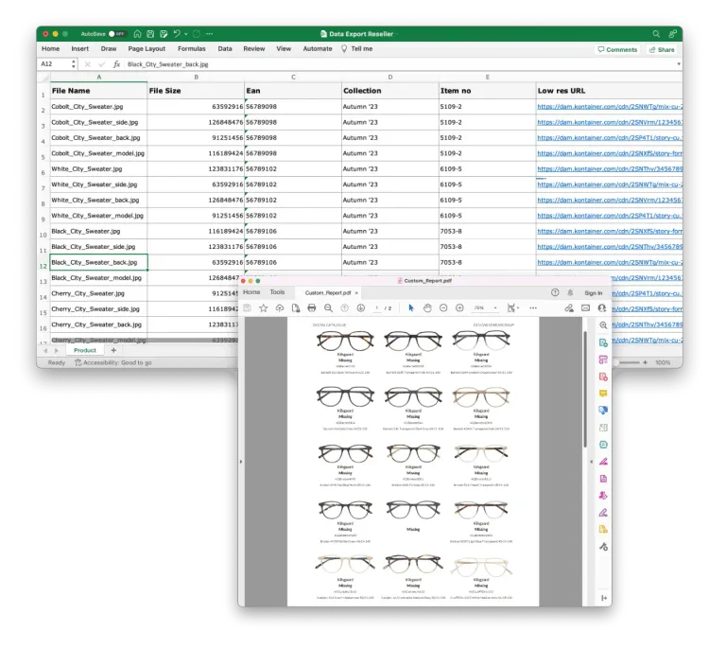726x649 pixels.
Task: Click the star bookmark icon in PDF toolbar
Action: click(263, 308)
